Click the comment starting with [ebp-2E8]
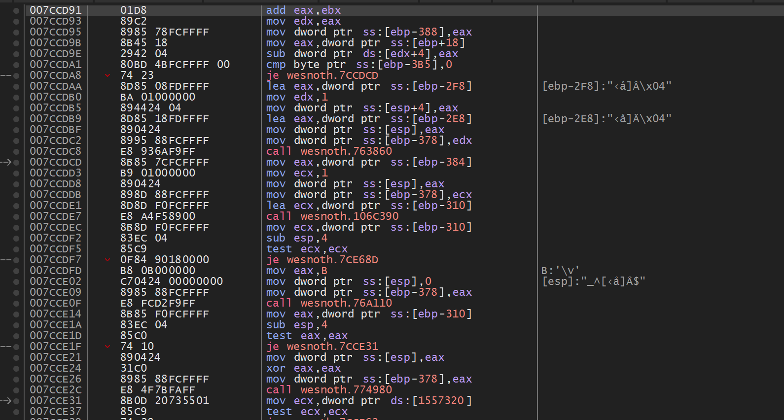 [x=607, y=119]
